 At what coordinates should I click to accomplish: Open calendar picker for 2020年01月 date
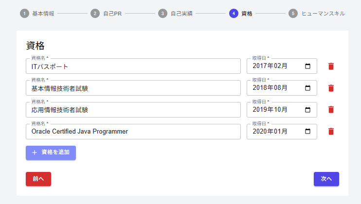click(x=307, y=131)
